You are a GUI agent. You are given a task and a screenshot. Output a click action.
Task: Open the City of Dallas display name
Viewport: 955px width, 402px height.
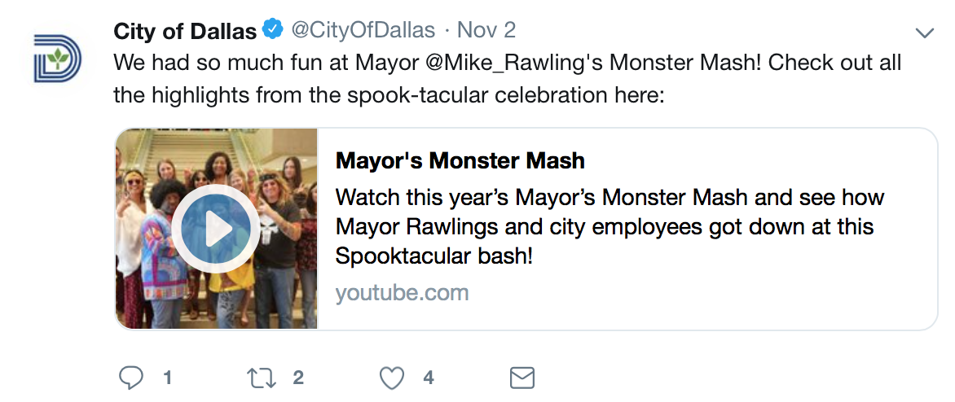point(185,32)
